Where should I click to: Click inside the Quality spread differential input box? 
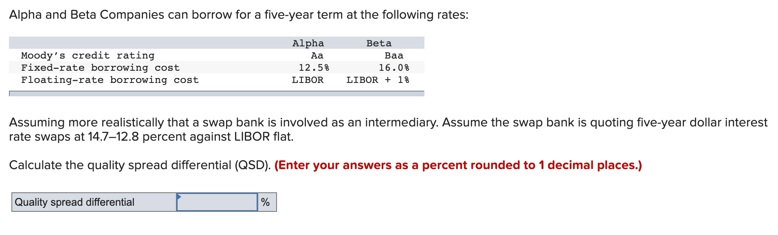point(217,202)
